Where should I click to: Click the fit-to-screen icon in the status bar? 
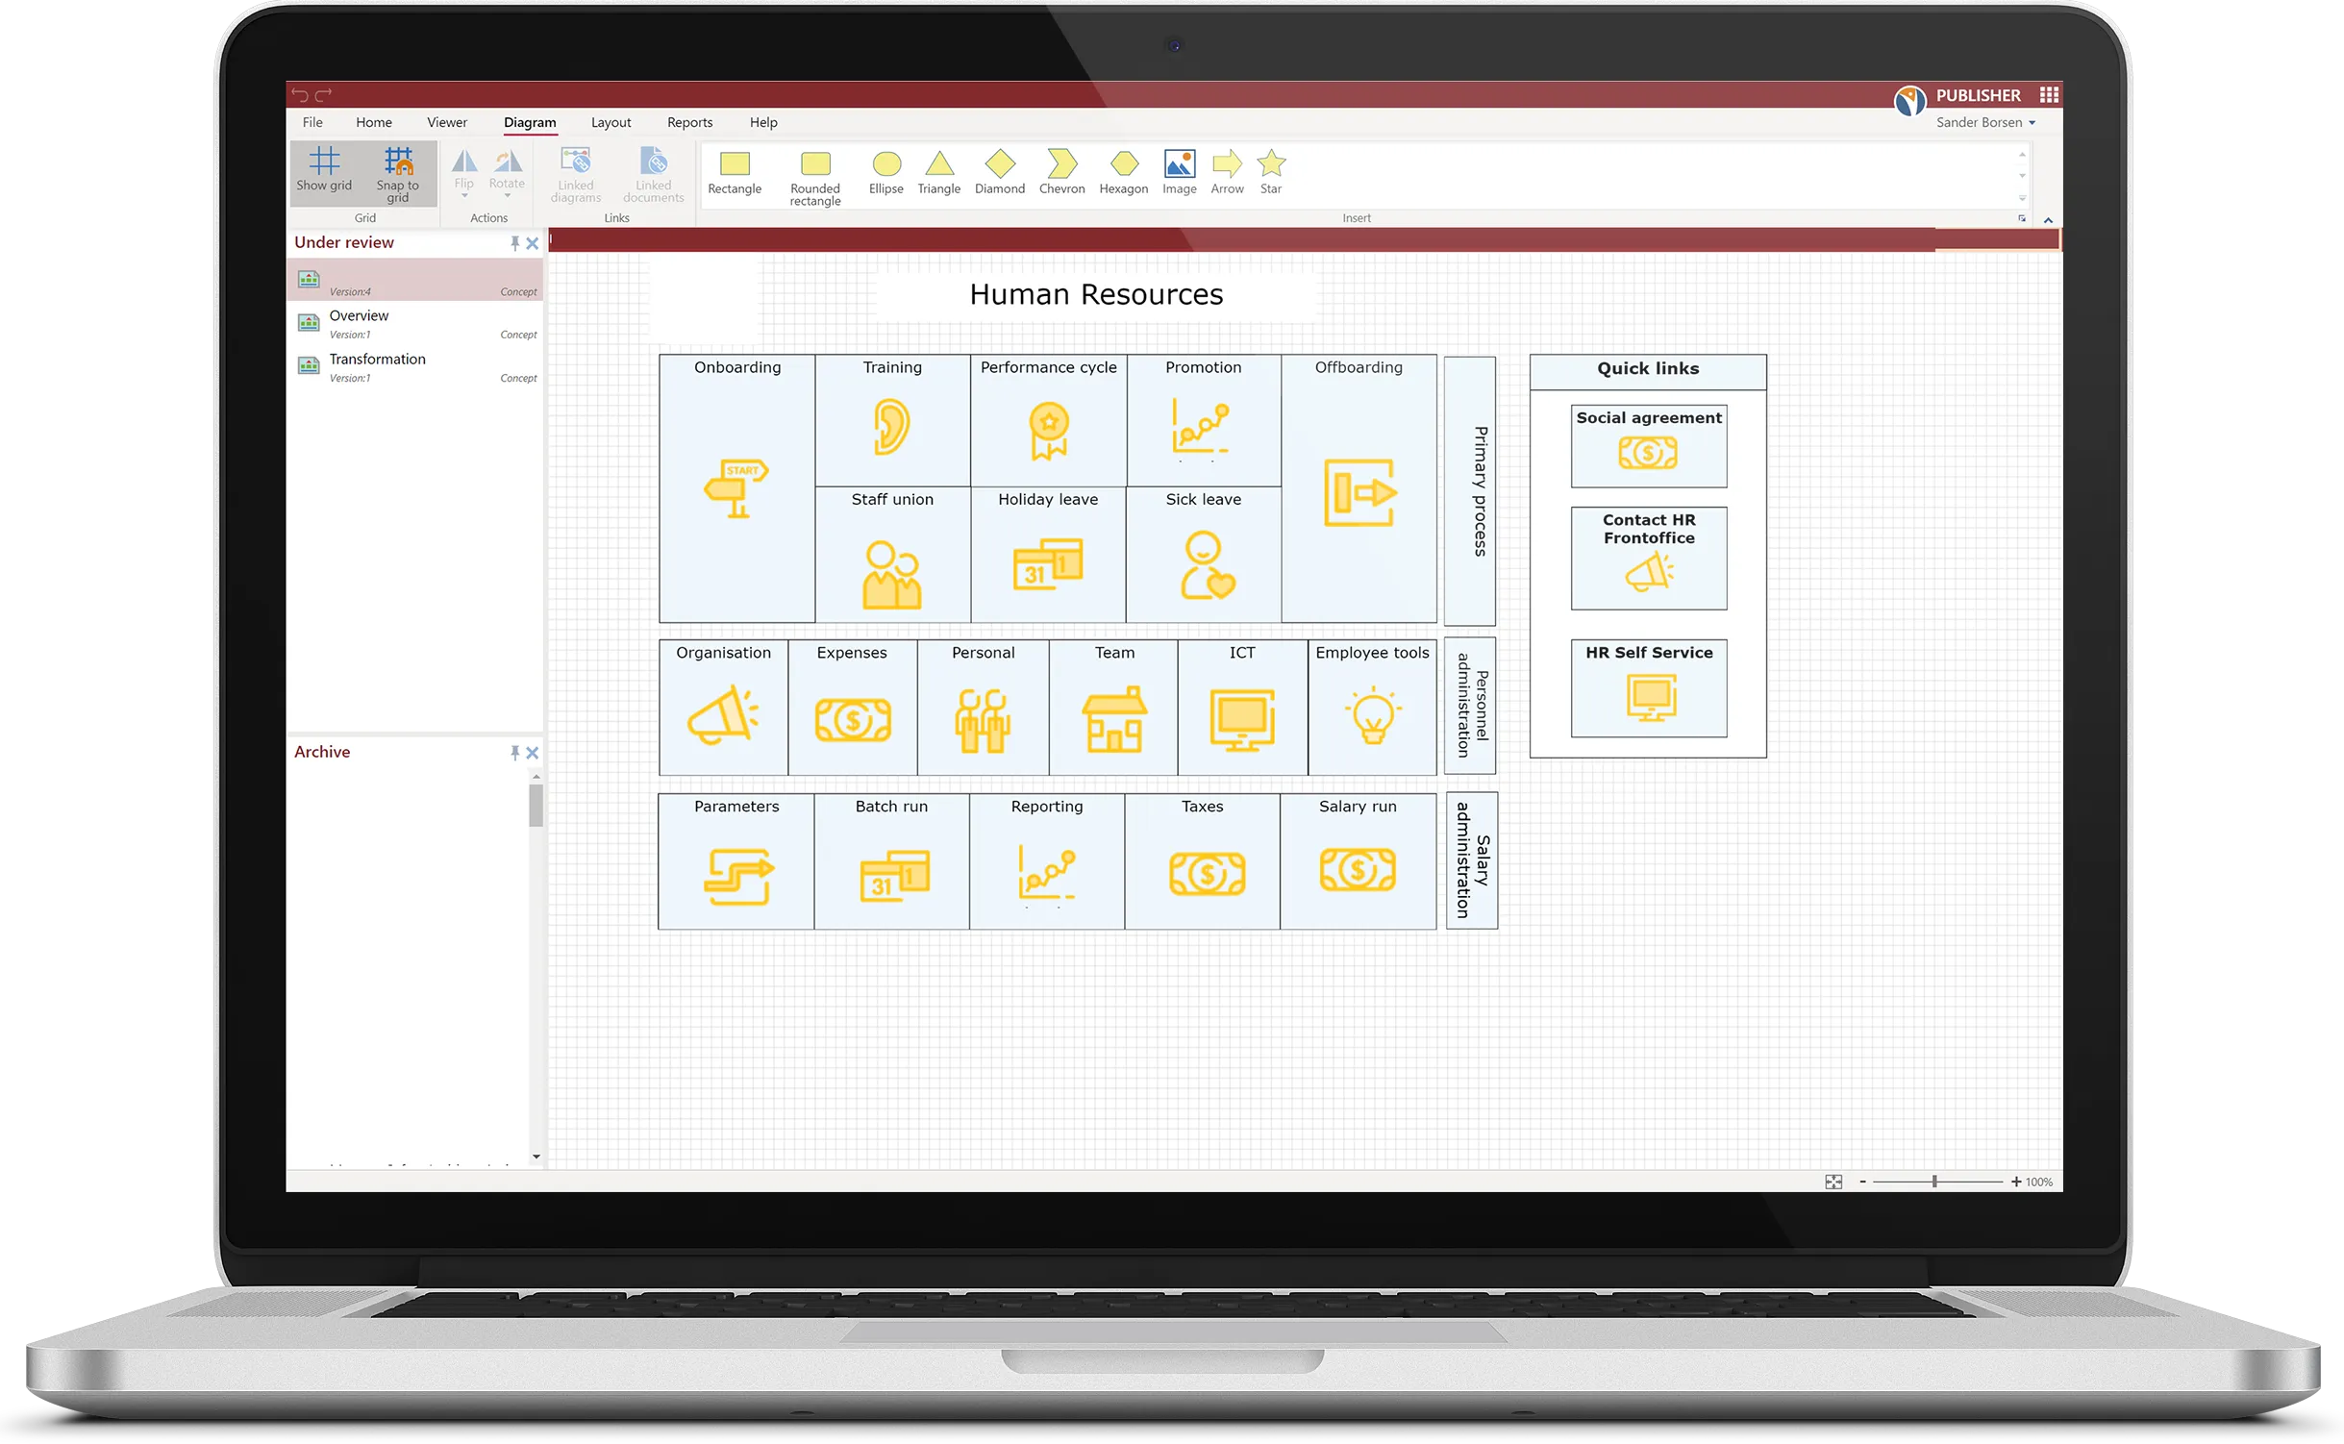click(1833, 1182)
